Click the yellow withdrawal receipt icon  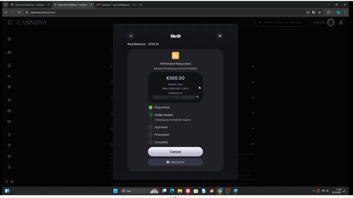[x=175, y=56]
